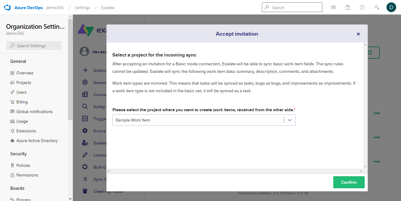Screen dimensions: 401x201
Task: Click the Exalate Entity Sync magnifier icon
Action: pyautogui.click(x=85, y=106)
